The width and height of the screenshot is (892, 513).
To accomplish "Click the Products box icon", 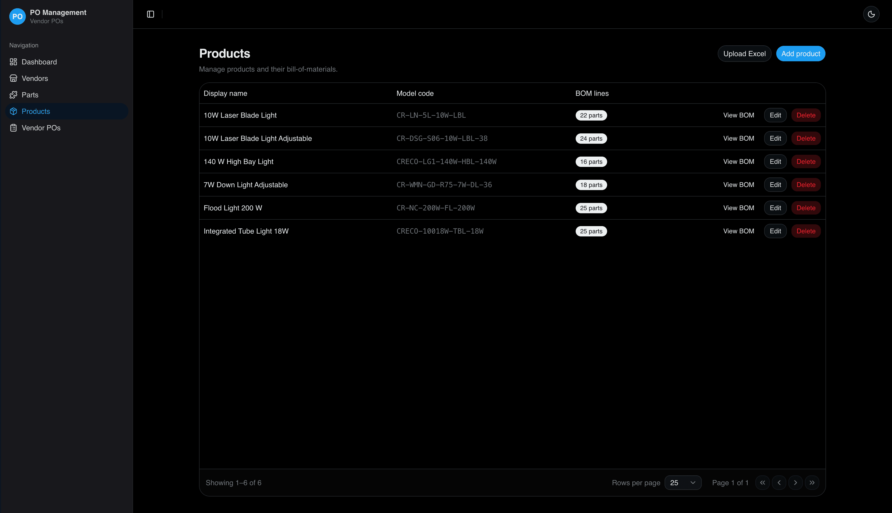I will click(13, 111).
